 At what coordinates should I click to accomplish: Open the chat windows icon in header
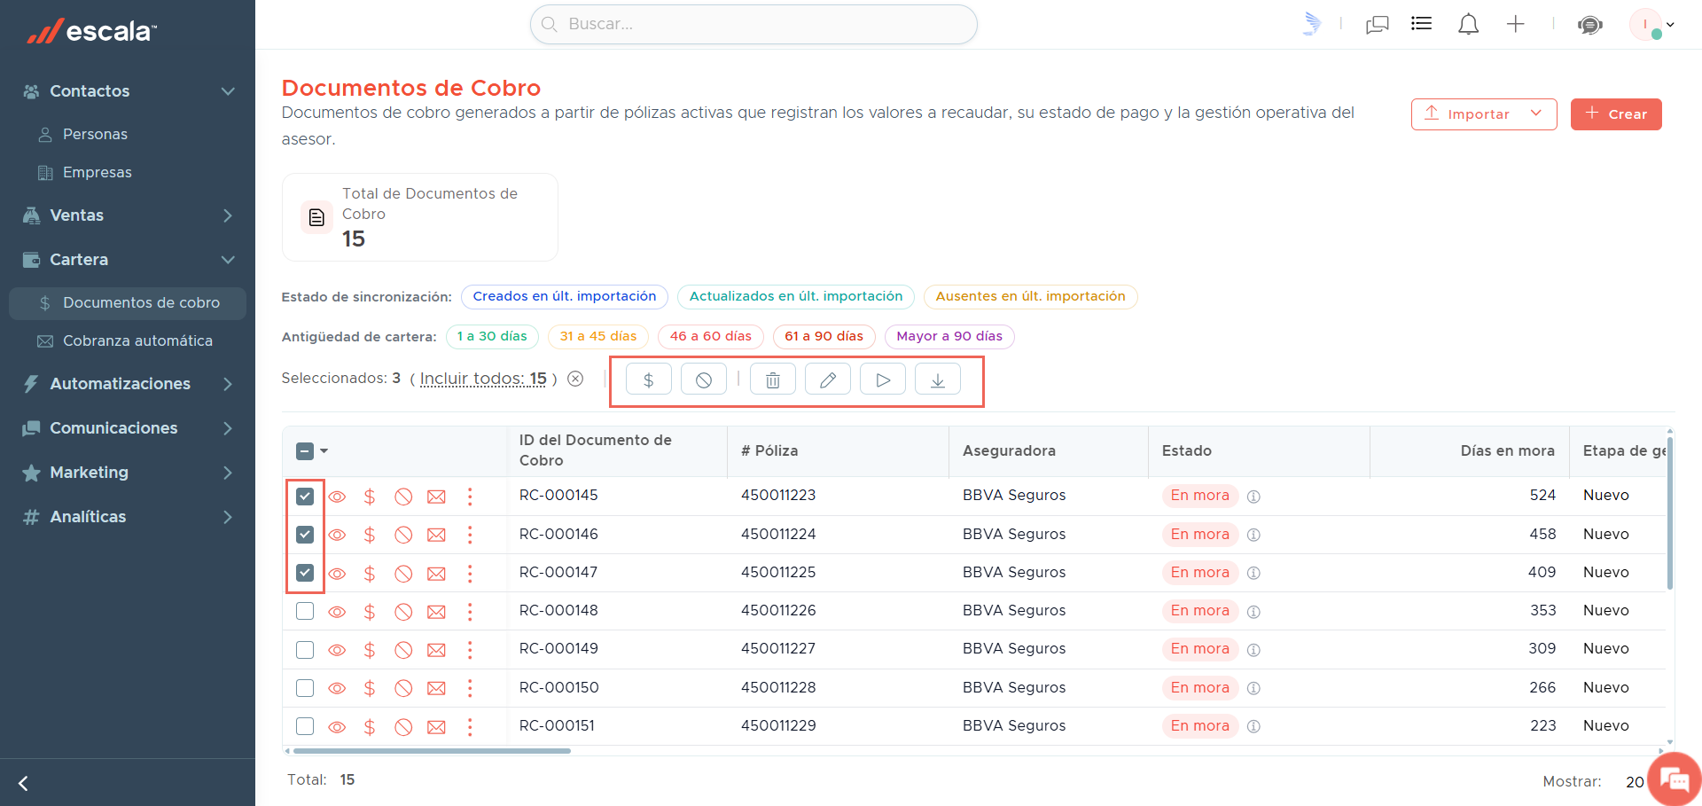1378,24
